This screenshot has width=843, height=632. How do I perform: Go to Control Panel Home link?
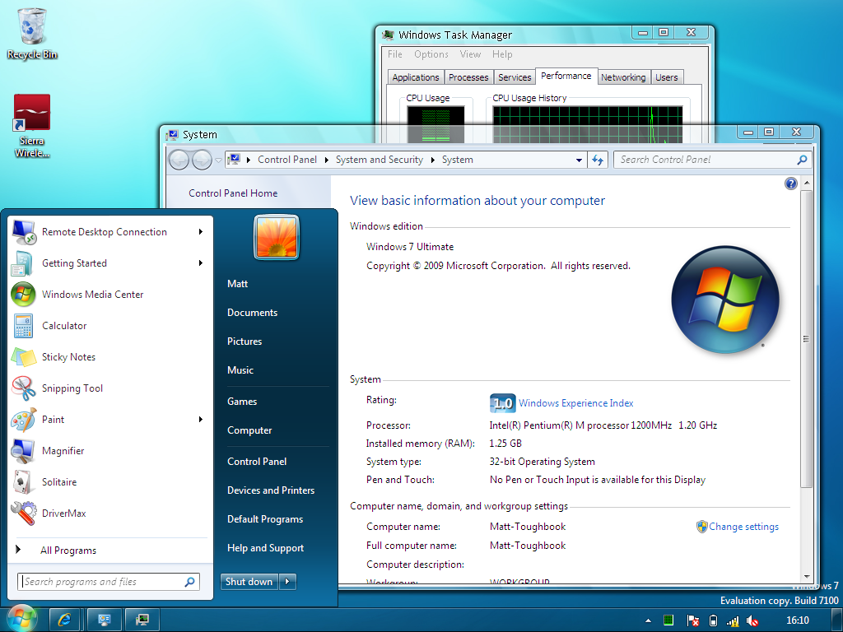tap(233, 193)
